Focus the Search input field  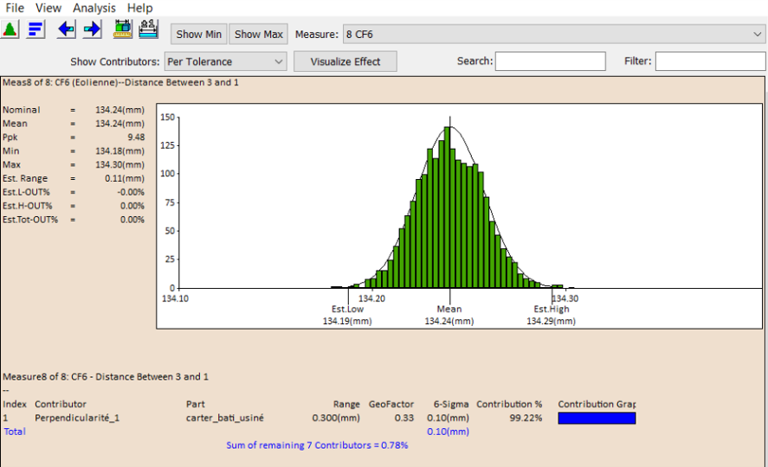[550, 61]
